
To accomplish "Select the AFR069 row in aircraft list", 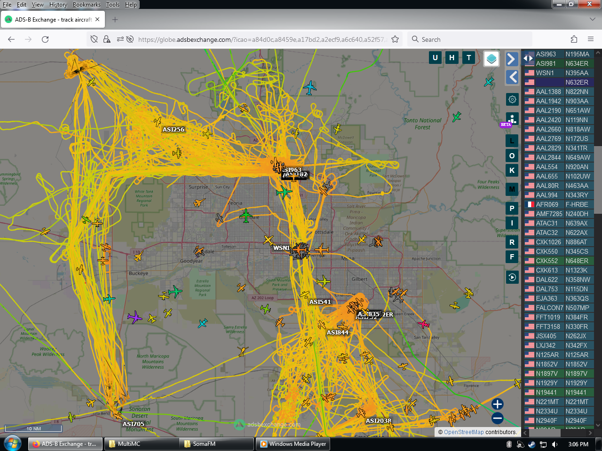I will point(559,204).
